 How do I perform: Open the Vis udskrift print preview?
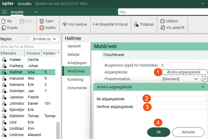pyautogui.click(x=172, y=28)
